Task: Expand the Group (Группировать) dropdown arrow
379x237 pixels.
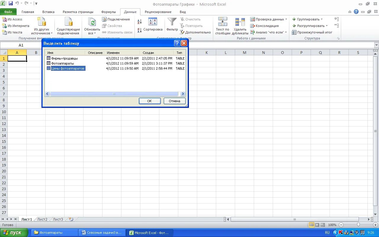Action: (322, 19)
